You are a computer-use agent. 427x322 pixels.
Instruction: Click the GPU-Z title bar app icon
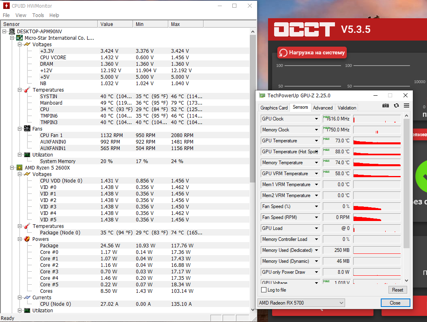[x=262, y=95]
